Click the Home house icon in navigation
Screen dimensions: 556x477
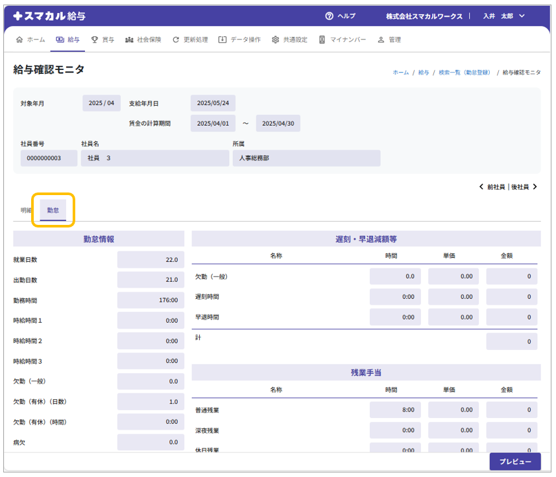tap(19, 40)
